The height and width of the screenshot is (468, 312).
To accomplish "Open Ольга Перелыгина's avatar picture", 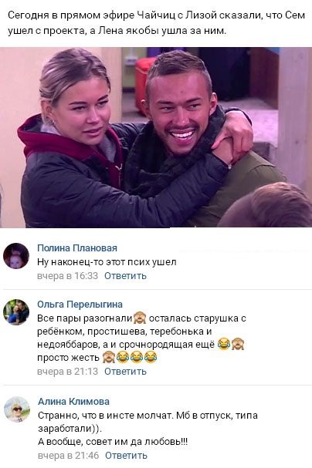I will tap(16, 312).
